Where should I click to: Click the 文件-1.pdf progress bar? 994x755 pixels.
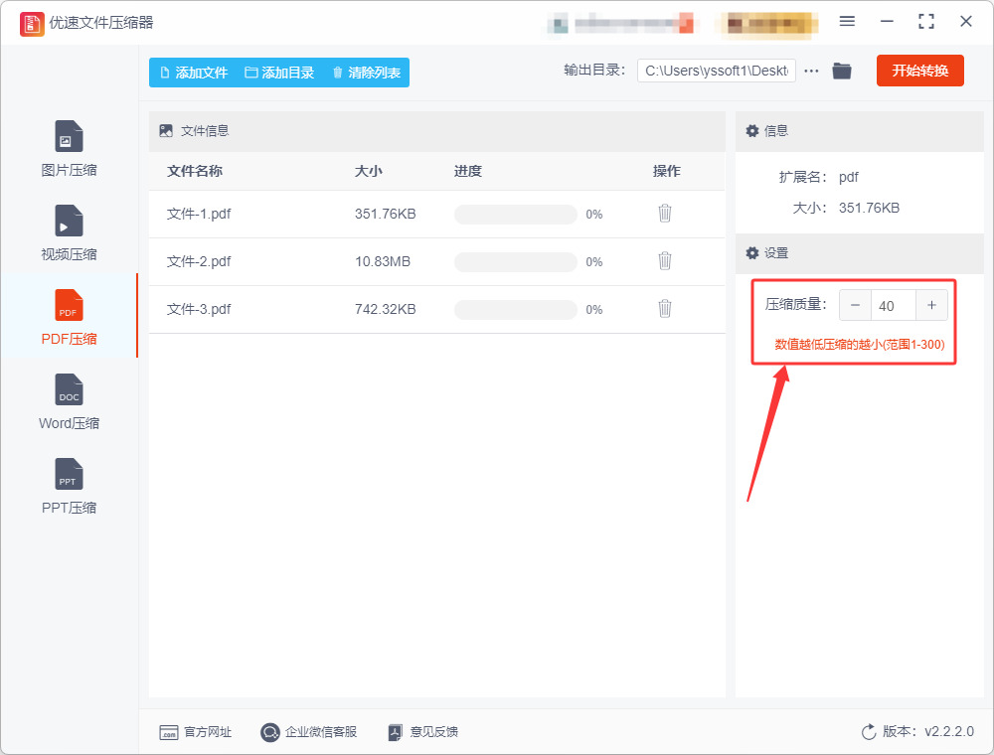click(x=515, y=215)
